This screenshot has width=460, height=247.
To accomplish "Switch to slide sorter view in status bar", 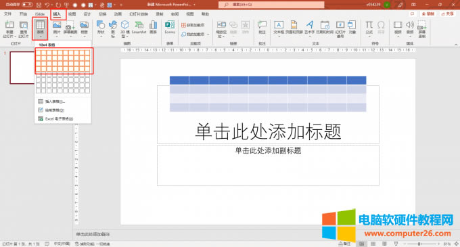I will [x=373, y=244].
